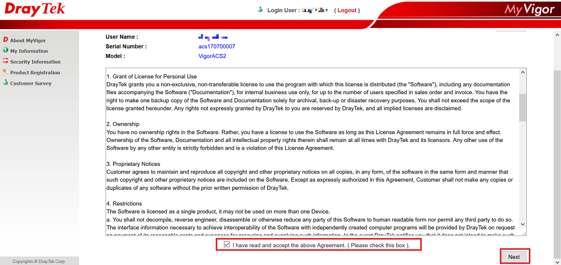Click agreement box scroll up arrow
This screenshot has height=265, width=561.
[x=522, y=72]
